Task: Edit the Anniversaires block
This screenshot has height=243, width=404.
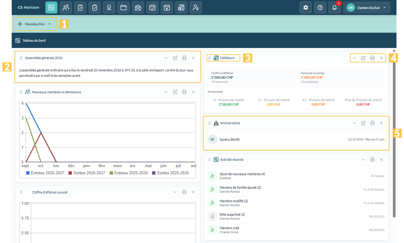Action: tap(363, 123)
